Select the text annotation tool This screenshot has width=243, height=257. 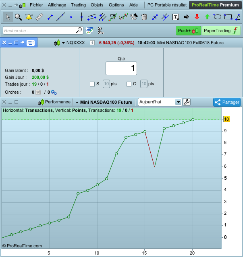point(176,17)
